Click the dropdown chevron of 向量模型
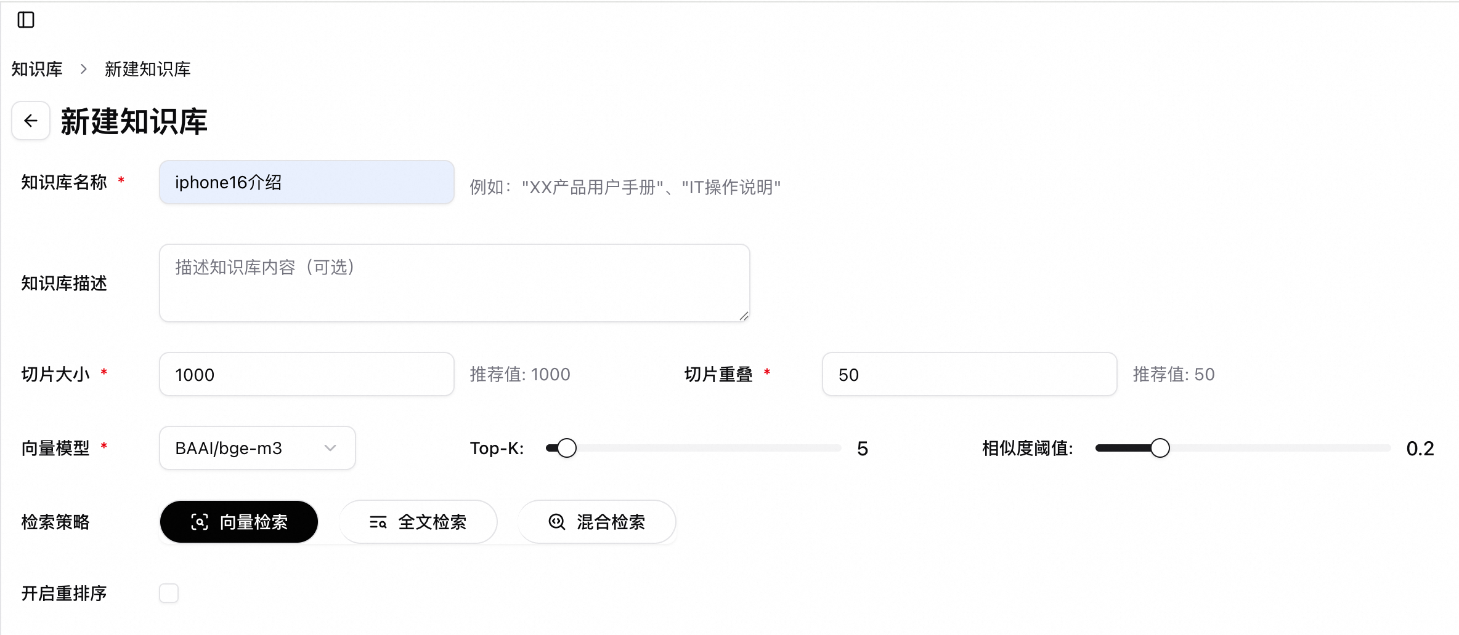1459x635 pixels. [330, 448]
